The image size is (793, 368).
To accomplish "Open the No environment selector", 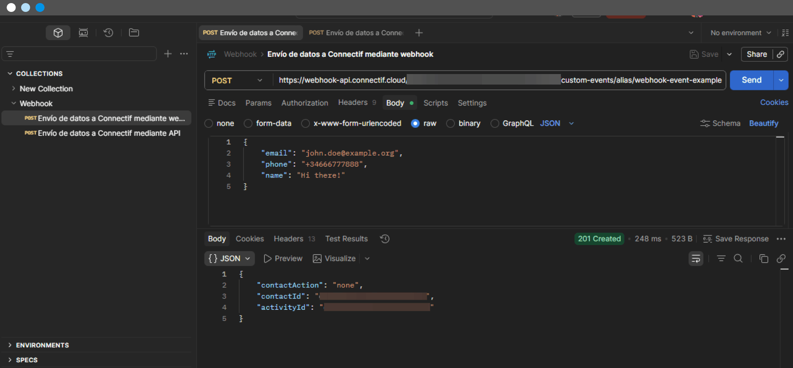I will click(741, 33).
